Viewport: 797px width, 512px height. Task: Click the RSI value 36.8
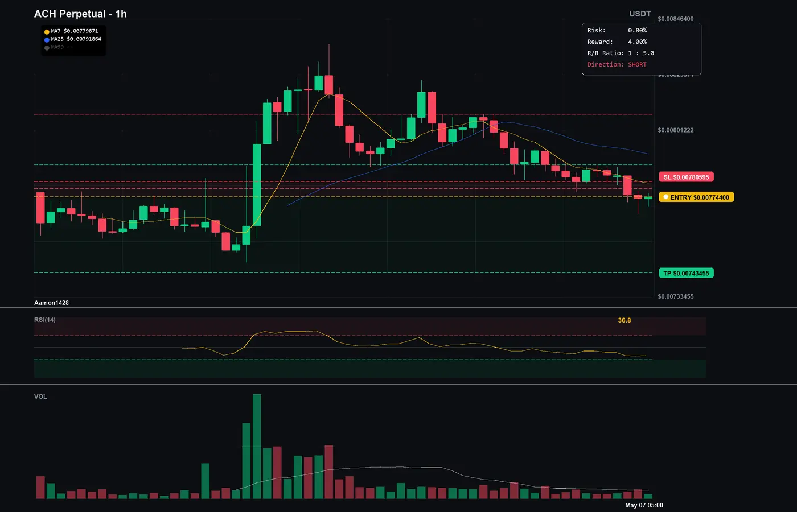[625, 320]
